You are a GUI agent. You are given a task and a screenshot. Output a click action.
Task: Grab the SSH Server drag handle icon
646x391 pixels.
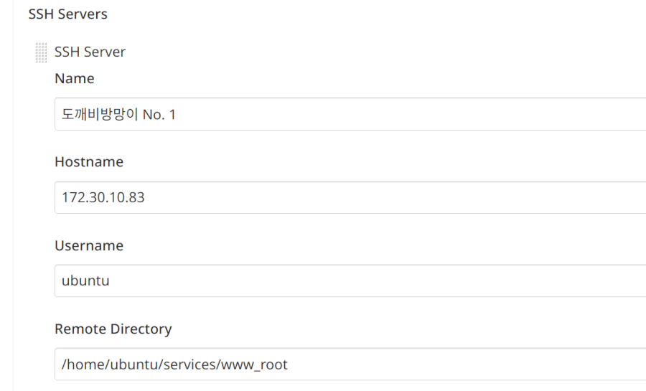(x=42, y=53)
